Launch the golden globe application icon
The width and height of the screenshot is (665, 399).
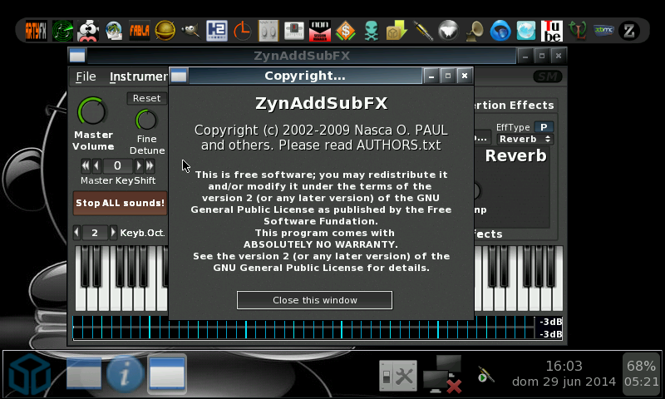[165, 31]
